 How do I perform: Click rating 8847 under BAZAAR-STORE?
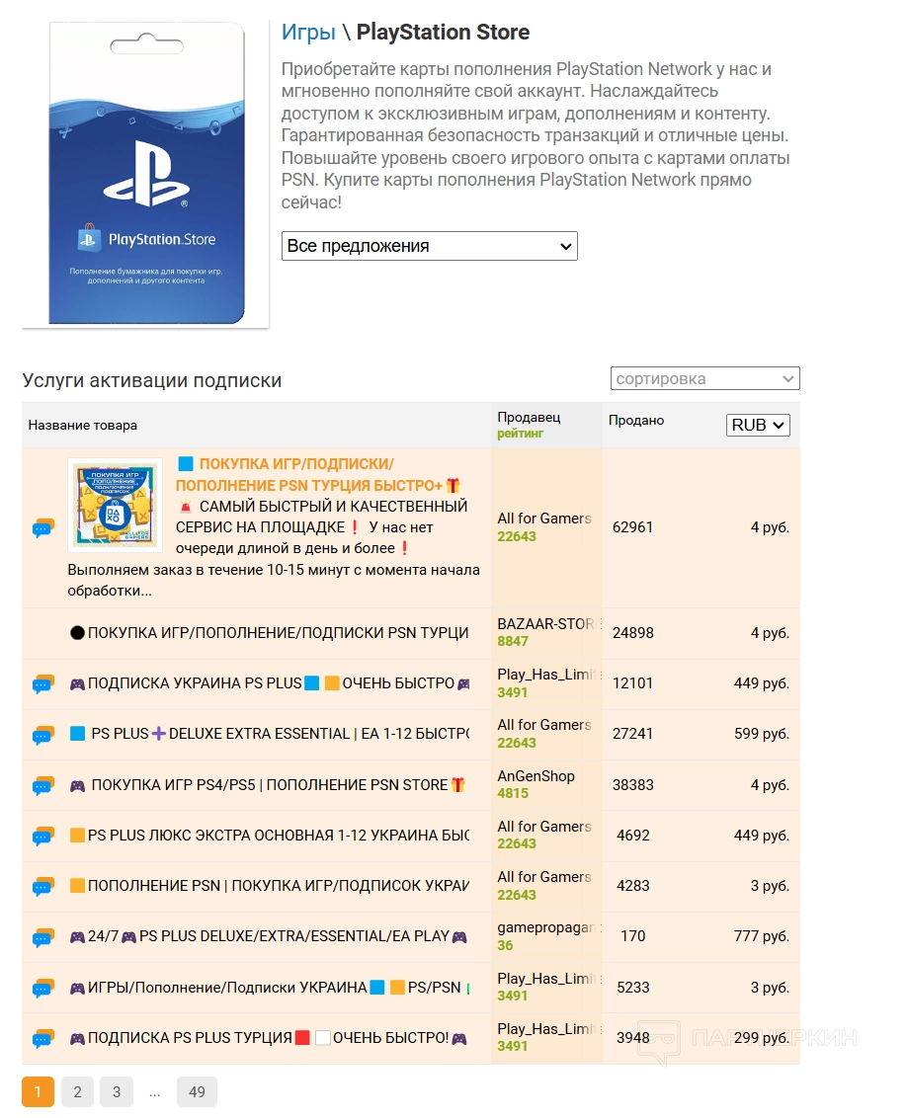[513, 642]
